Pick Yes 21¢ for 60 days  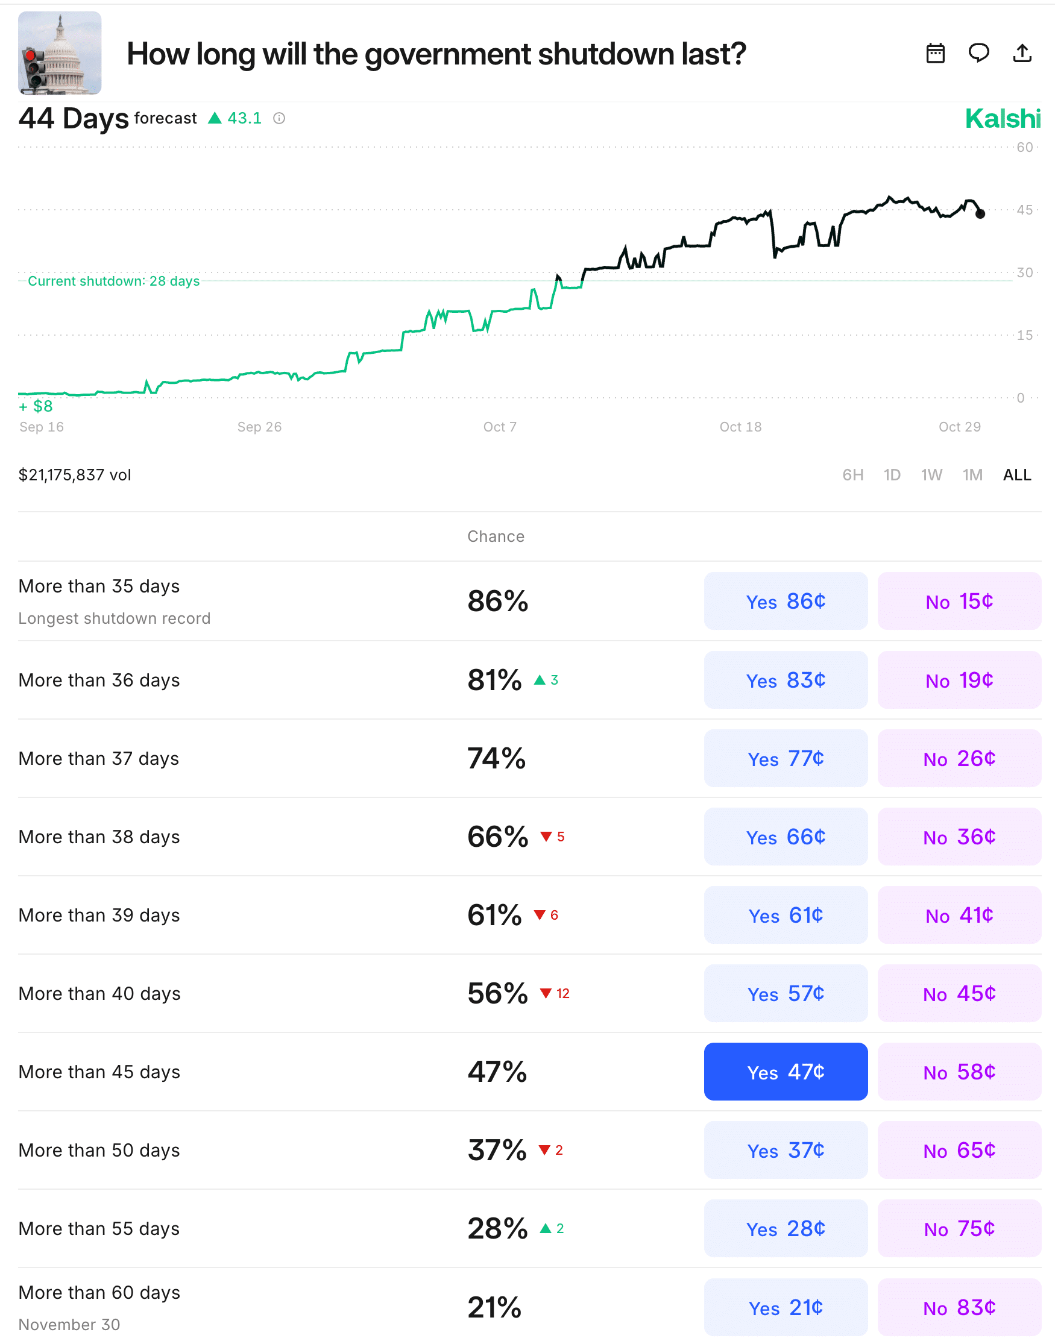785,1307
